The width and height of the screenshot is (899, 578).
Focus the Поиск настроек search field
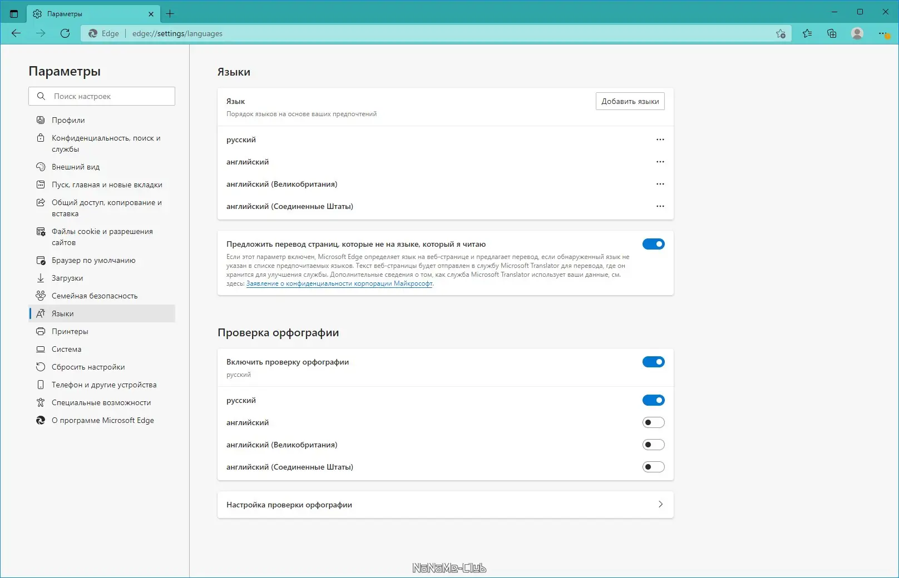coord(102,96)
